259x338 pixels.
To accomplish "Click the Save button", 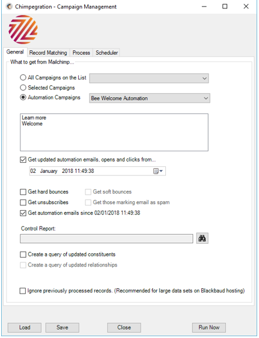I will pos(62,327).
